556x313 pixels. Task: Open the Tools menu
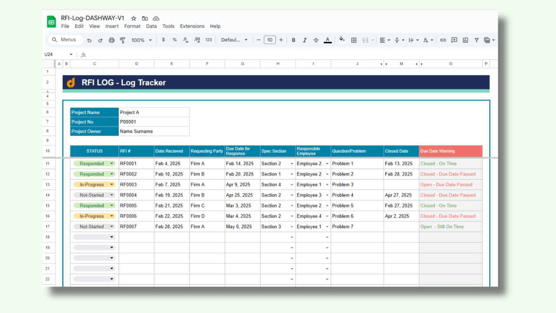(169, 26)
